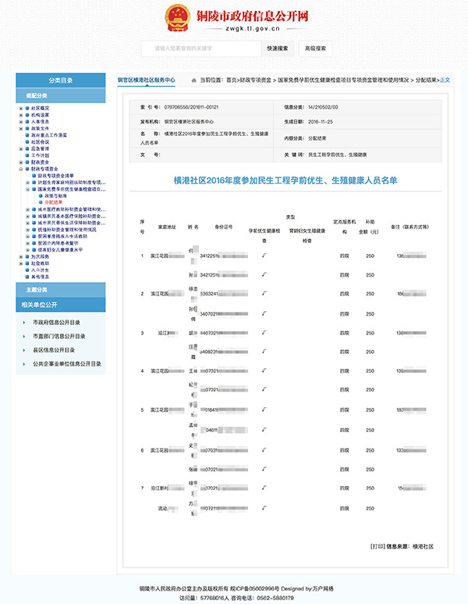This screenshot has height=604, width=468.
Task: Click the keyword search input field
Action: point(201,48)
